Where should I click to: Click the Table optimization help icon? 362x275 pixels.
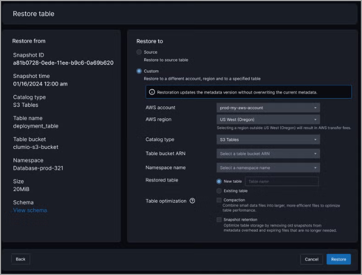pyautogui.click(x=192, y=201)
